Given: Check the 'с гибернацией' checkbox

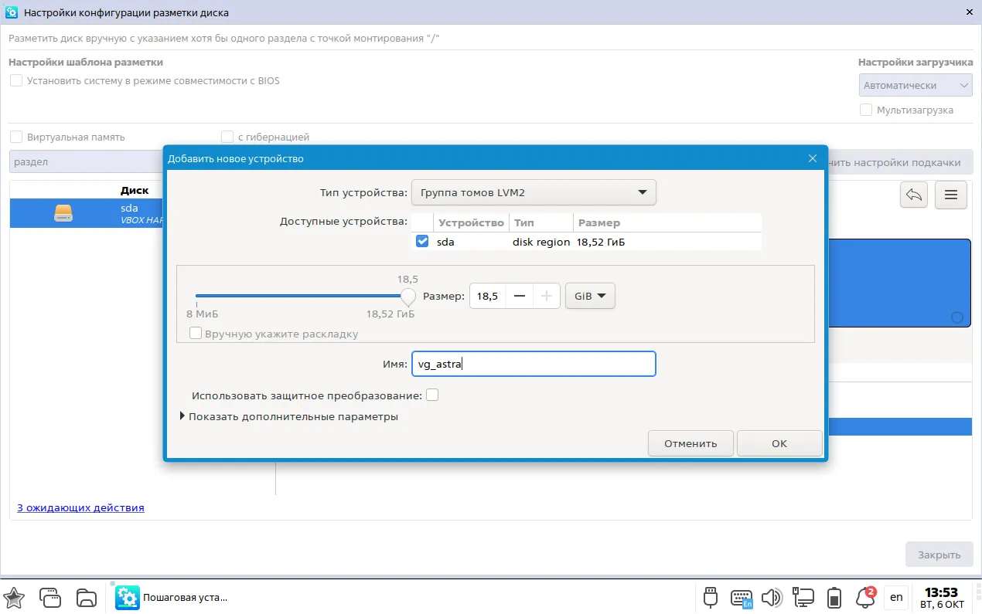Looking at the screenshot, I should click(x=227, y=137).
